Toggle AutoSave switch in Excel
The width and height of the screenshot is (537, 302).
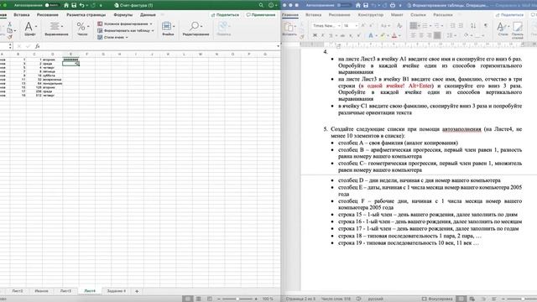coord(52,5)
